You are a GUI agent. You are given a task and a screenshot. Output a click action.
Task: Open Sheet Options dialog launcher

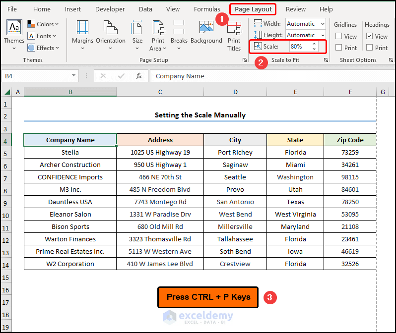tap(391, 60)
